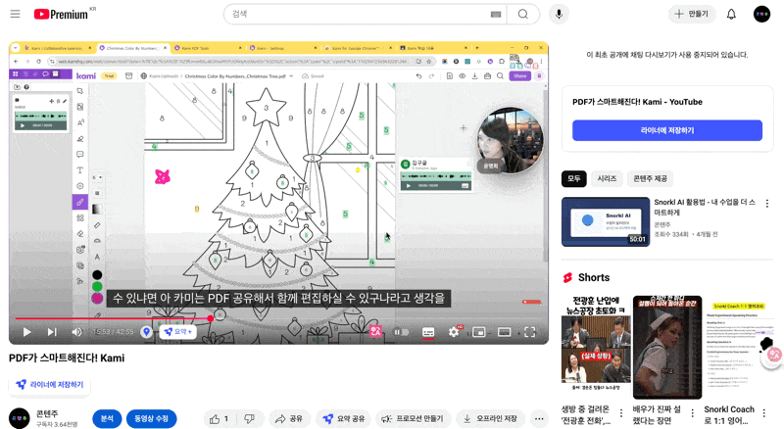Click the chat replay disabled notice text
Viewport: 784px width, 429px height.
pos(667,55)
